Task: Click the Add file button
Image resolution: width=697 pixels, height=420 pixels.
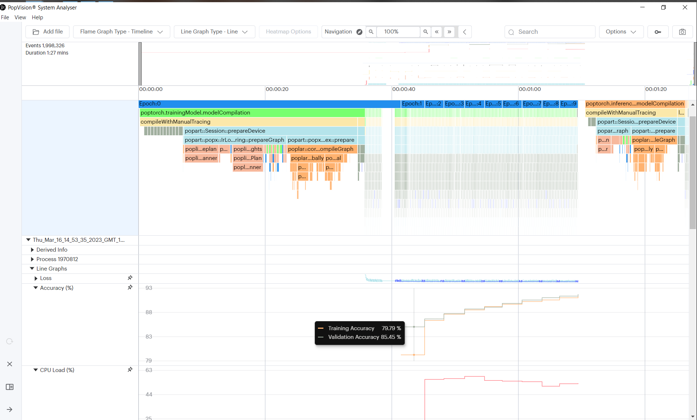Action: pos(47,32)
